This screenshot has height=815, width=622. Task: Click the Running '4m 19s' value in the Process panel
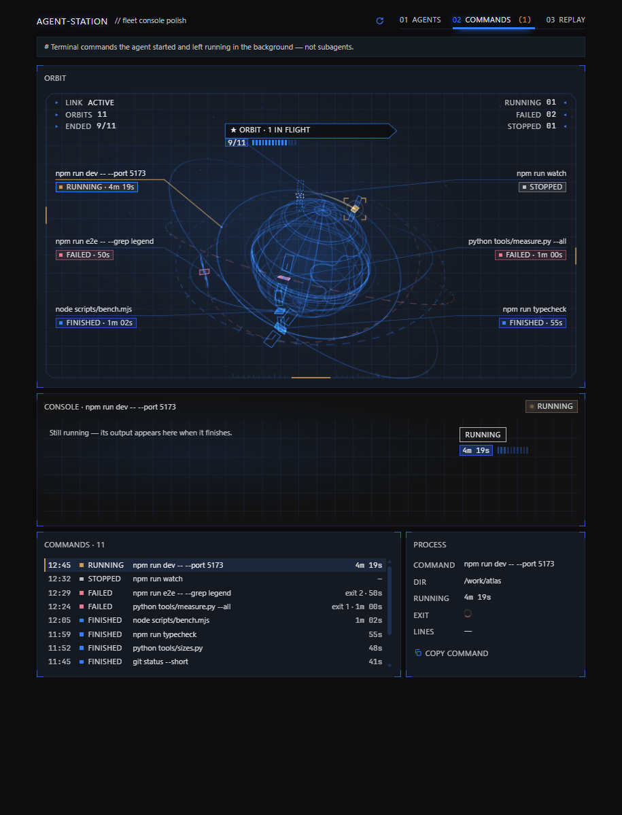(477, 597)
